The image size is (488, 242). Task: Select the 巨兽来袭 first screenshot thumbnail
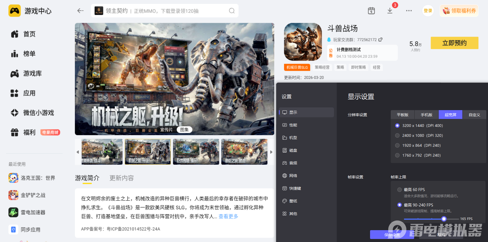[102, 152]
